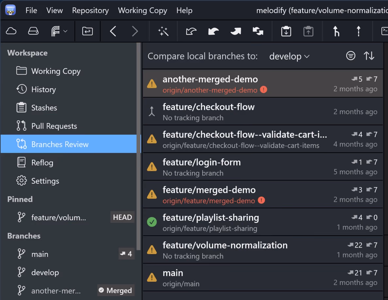Select the main branch in the sidebar

coord(69,254)
